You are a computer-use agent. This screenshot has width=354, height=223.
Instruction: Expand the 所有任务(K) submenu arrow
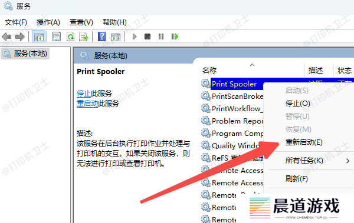click(348, 161)
